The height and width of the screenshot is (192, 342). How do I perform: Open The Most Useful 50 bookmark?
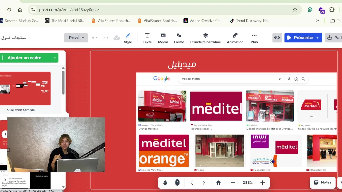tap(65, 21)
